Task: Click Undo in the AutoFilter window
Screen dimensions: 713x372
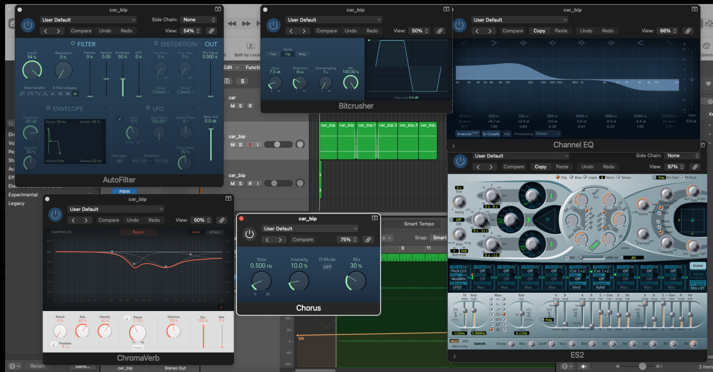Action: pos(105,30)
